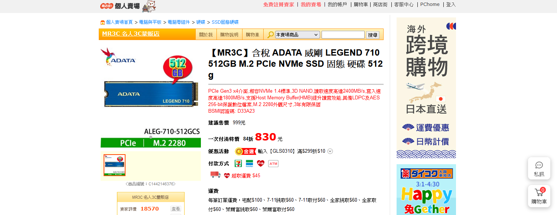
Task: Click the home icon in the breadcrumb
Action: pos(102,22)
